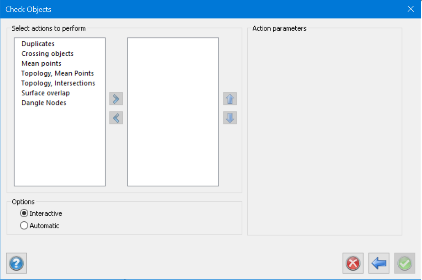The width and height of the screenshot is (422, 280).
Task: Click the add-action right arrow button
Action: [116, 99]
